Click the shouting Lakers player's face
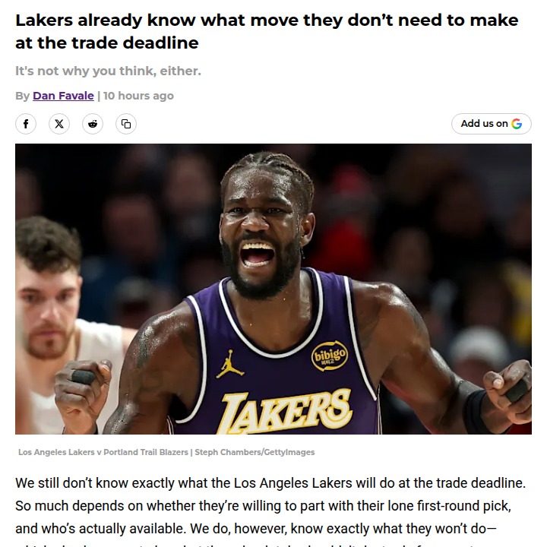Screen dimensions: 547x547 [x=261, y=230]
